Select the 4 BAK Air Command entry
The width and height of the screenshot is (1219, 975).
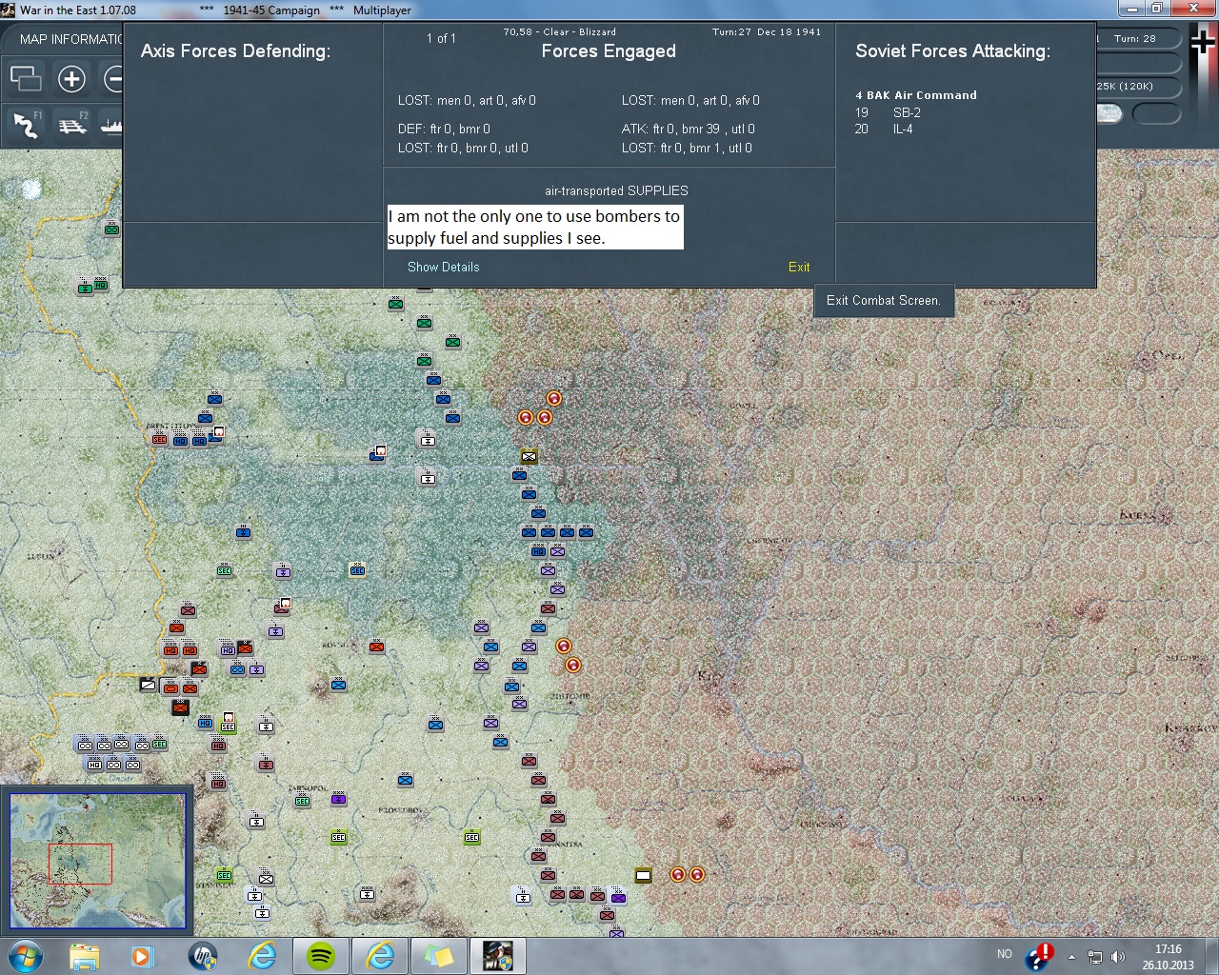coord(916,95)
